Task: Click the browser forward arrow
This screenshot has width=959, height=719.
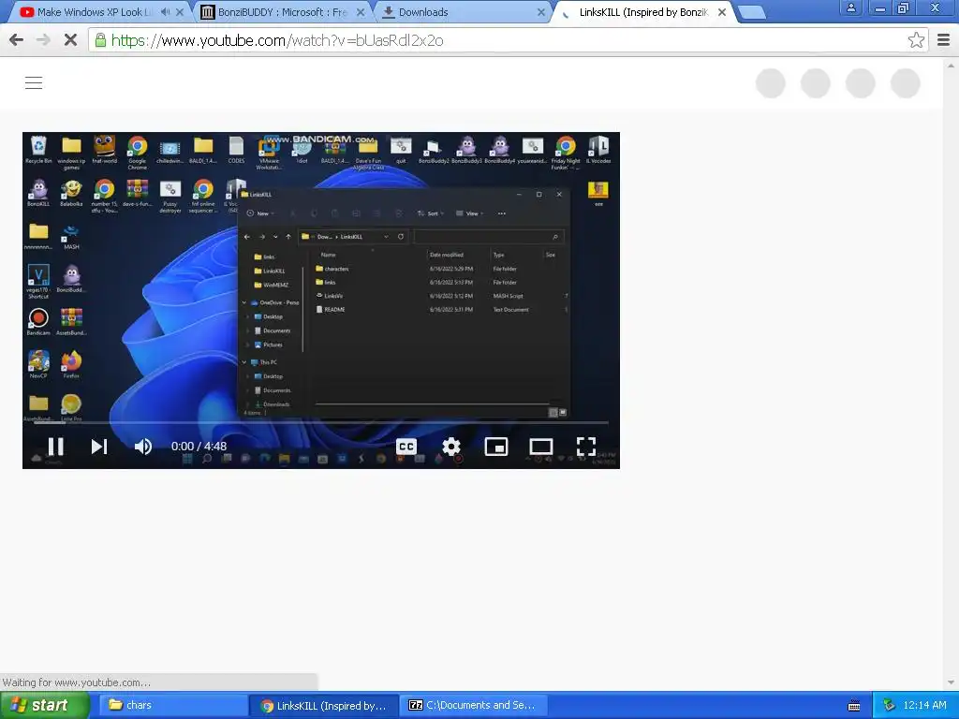Action: pyautogui.click(x=43, y=40)
